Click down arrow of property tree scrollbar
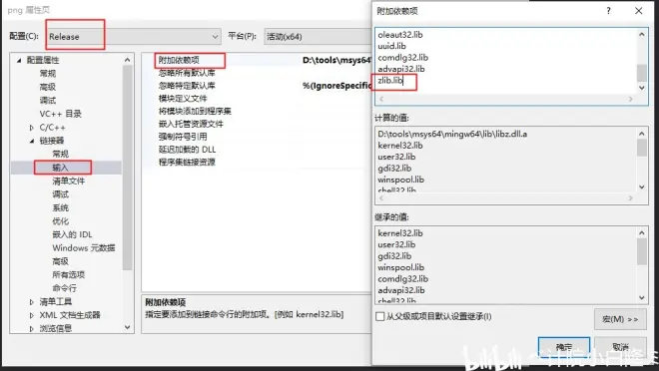The height and width of the screenshot is (371, 659). tap(128, 327)
